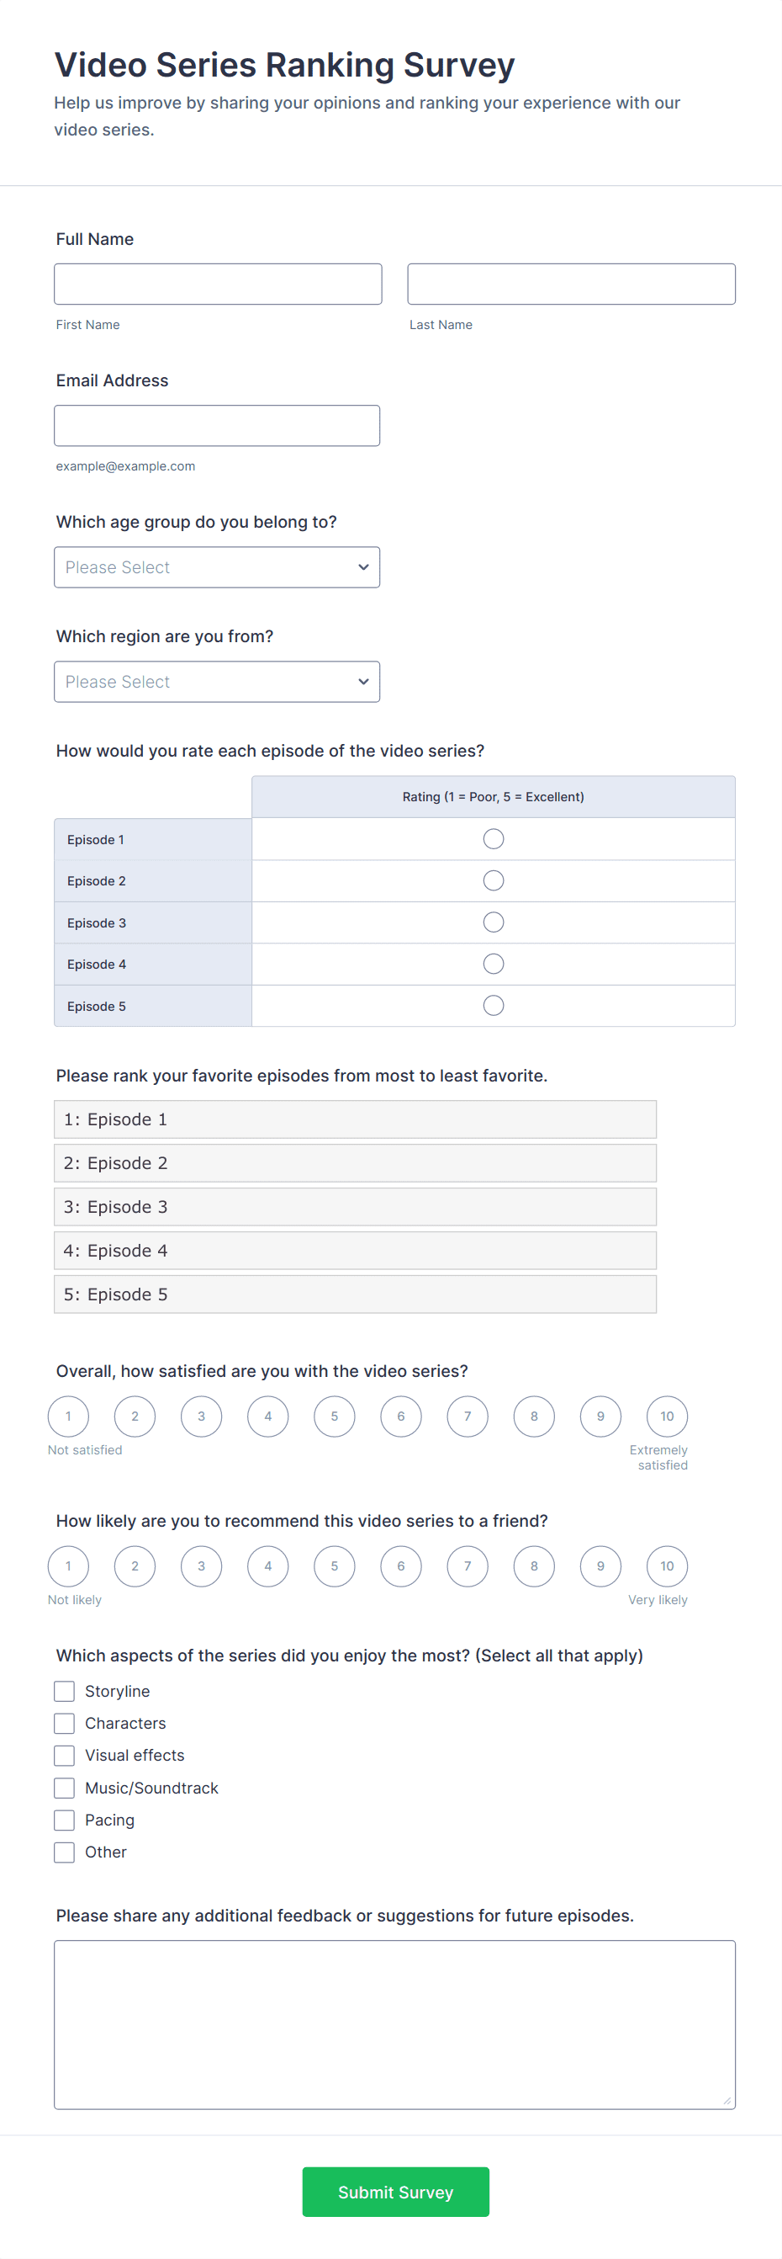Expand the region selection dropdown
782x2259 pixels.
(216, 682)
